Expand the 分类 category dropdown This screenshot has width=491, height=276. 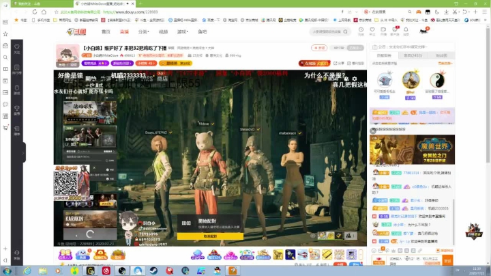(144, 31)
